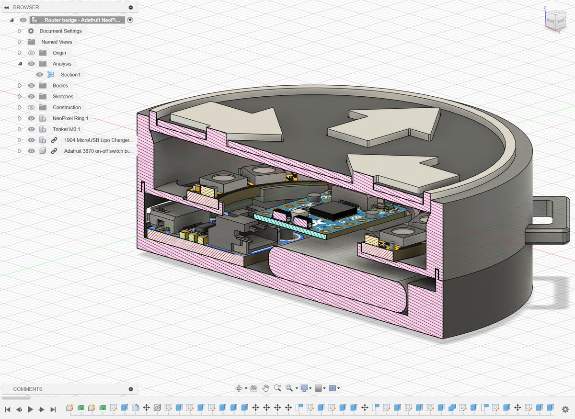This screenshot has height=419, width=575.
Task: Hide the Sketches folder
Action: click(31, 97)
